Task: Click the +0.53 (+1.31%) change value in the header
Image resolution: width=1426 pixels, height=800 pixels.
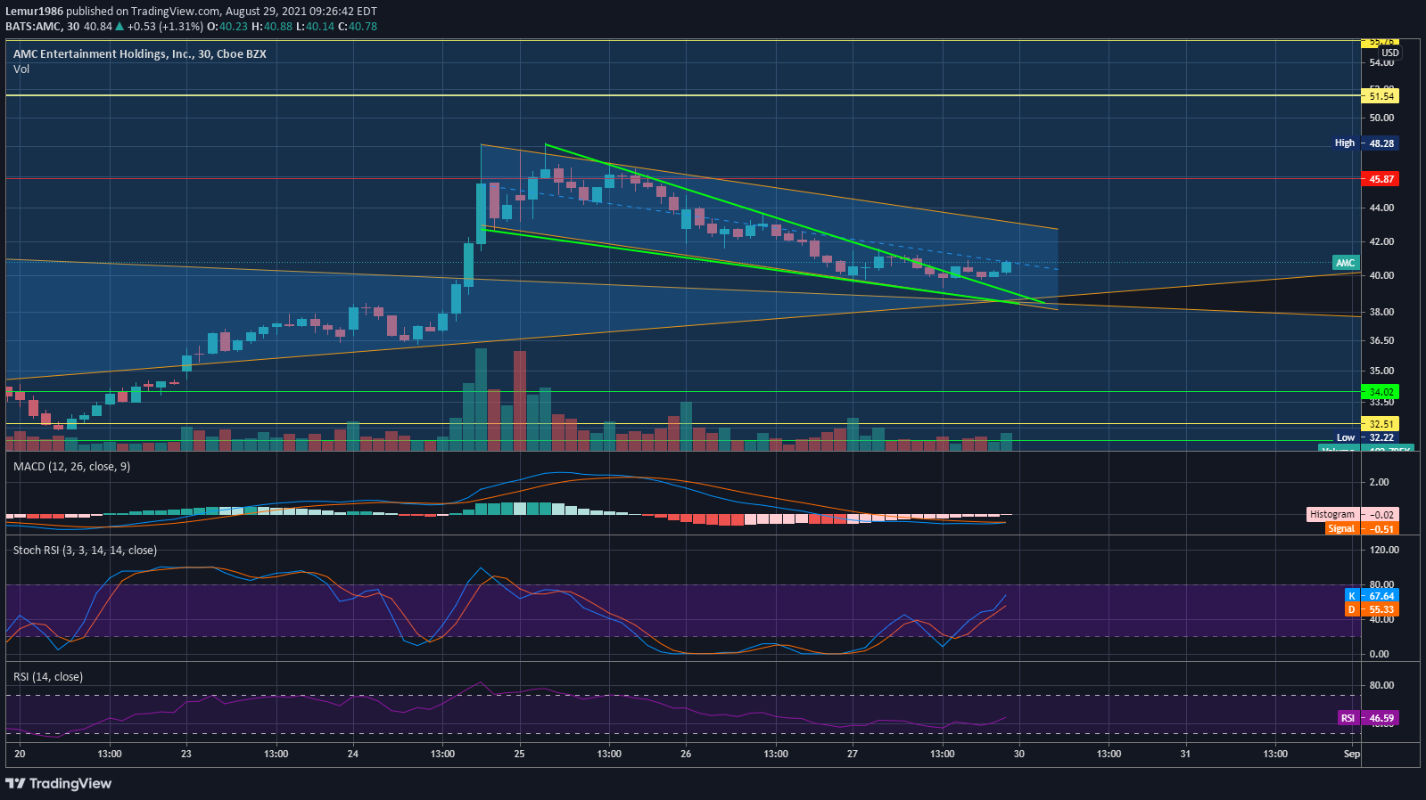Action: click(x=165, y=27)
